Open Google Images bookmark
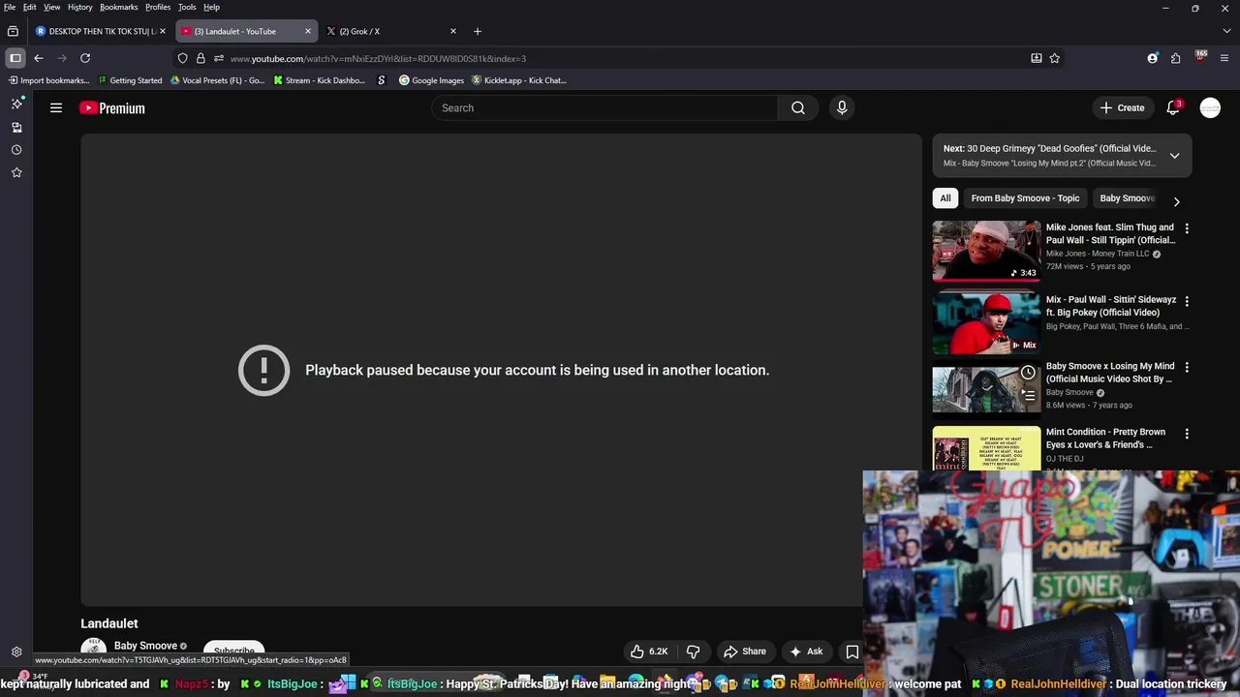 (431, 80)
